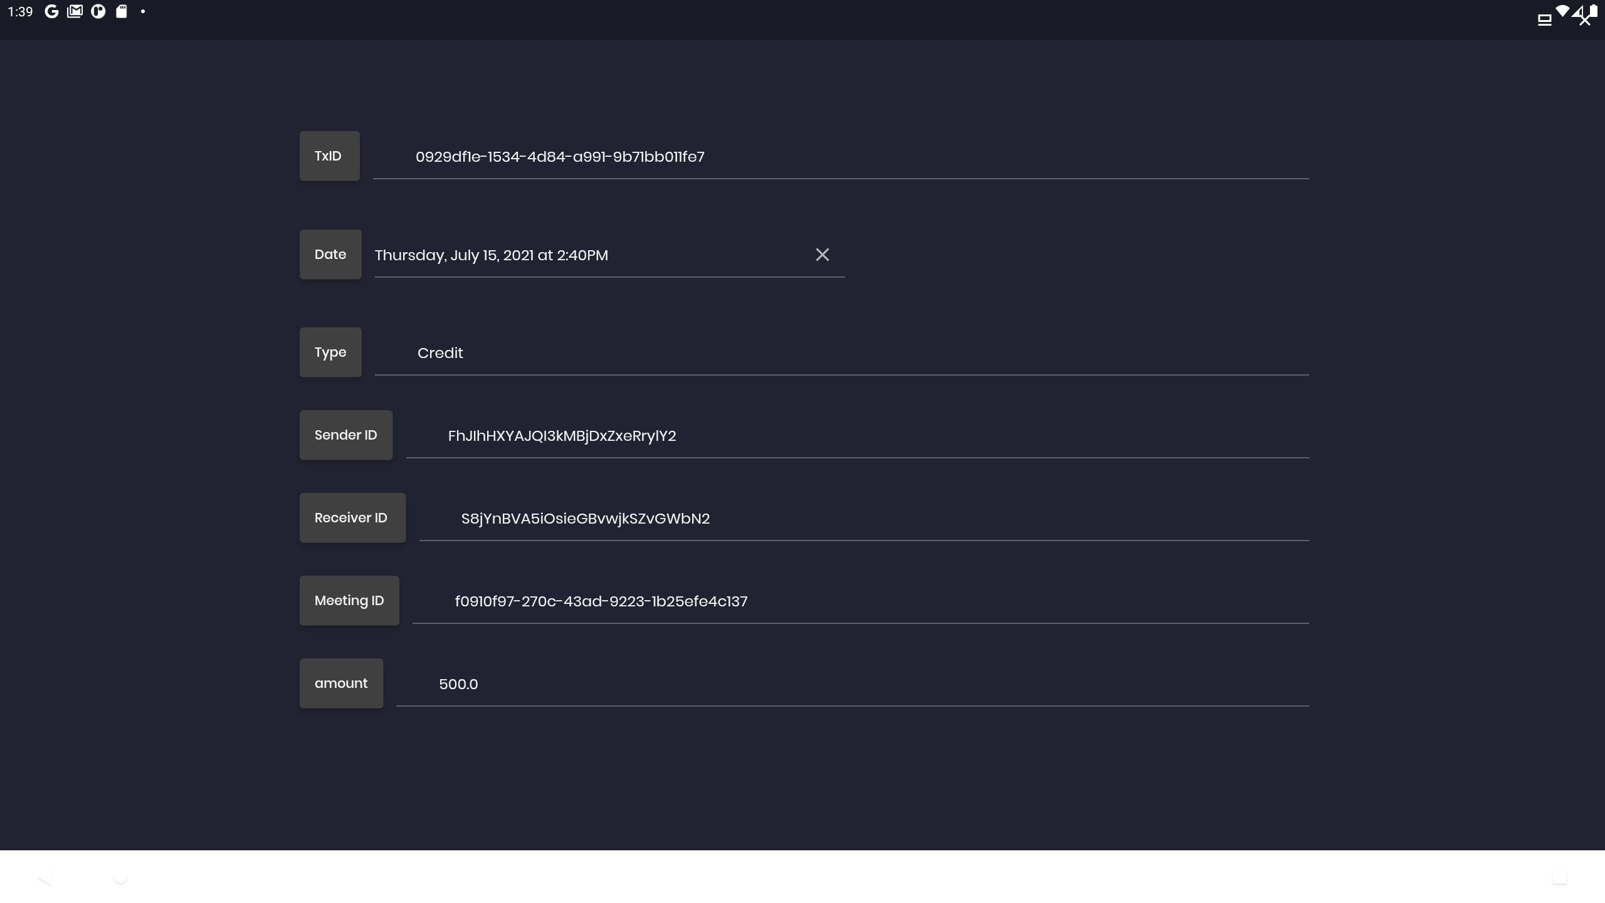The image size is (1605, 903).
Task: Click the Sender ID label button
Action: tap(345, 435)
